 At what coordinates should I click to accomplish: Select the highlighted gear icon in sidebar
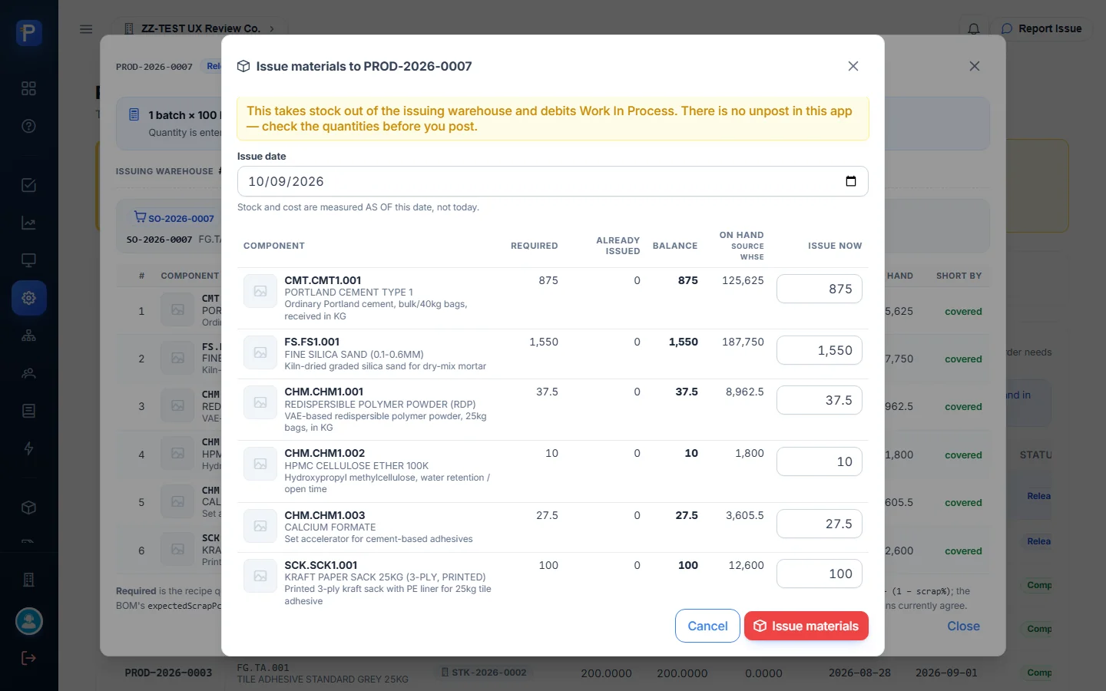pyautogui.click(x=28, y=298)
